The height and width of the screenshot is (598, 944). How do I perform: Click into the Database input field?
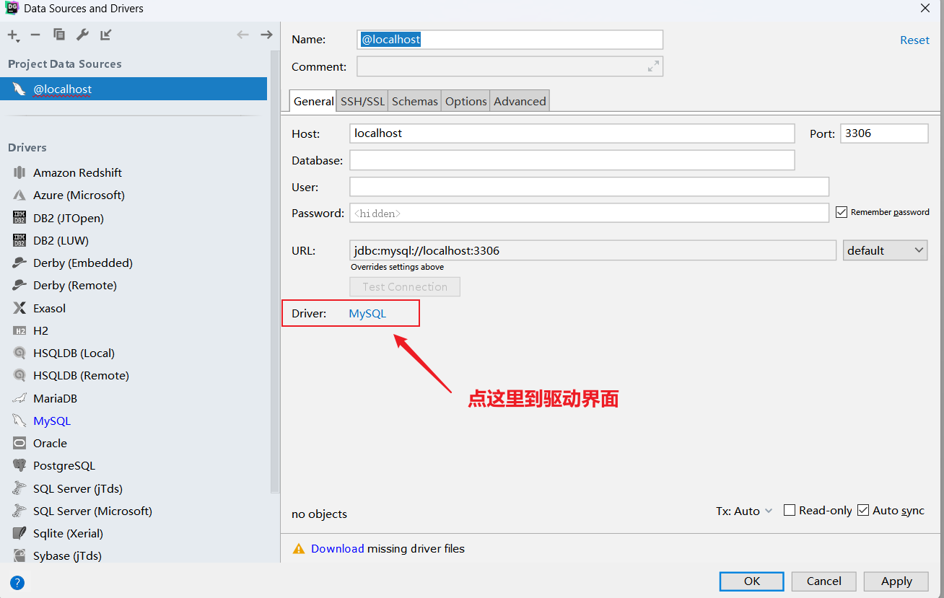pyautogui.click(x=572, y=160)
